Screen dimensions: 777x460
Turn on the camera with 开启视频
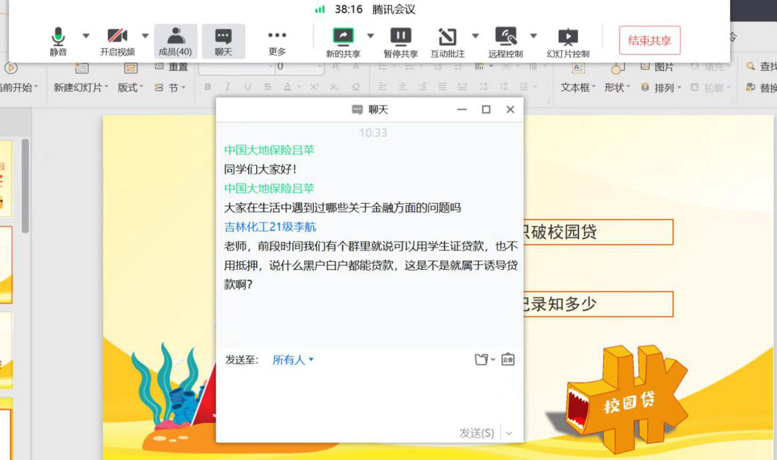tap(118, 42)
